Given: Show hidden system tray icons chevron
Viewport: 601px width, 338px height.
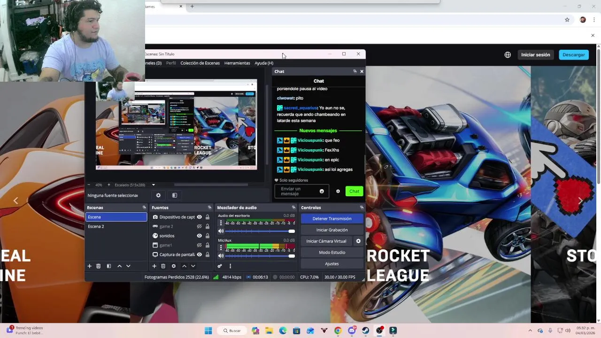Looking at the screenshot, I should [530, 330].
